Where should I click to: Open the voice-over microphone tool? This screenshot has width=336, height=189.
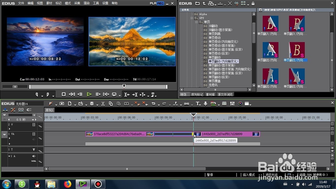click(205, 104)
